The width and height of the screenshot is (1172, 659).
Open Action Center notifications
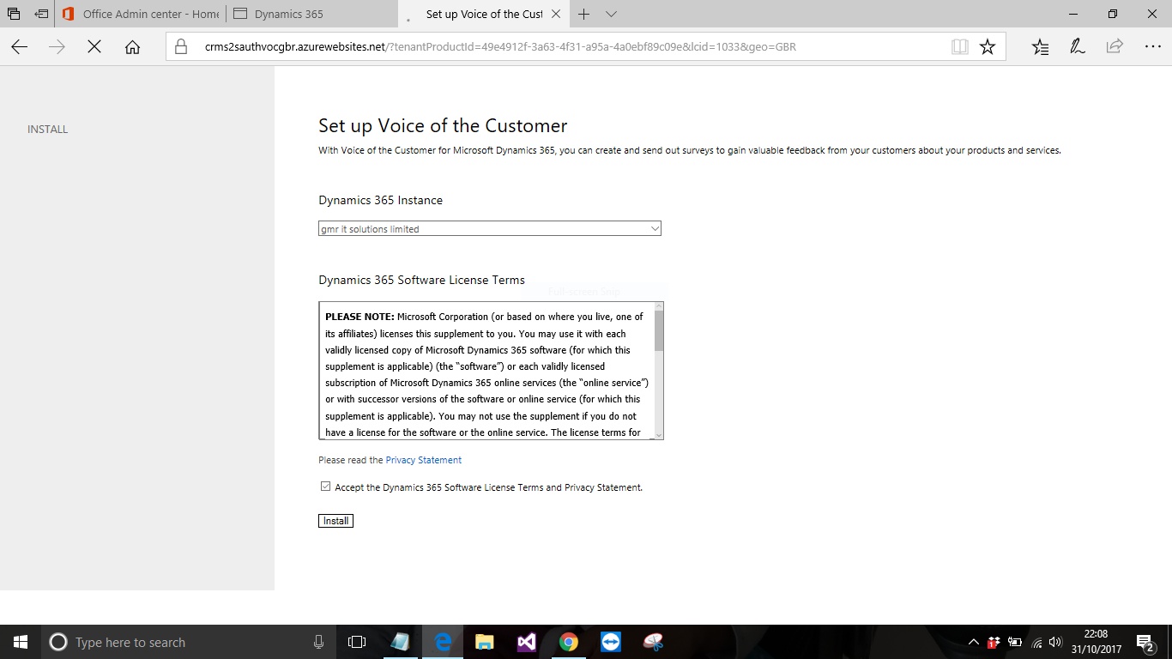[x=1145, y=642]
